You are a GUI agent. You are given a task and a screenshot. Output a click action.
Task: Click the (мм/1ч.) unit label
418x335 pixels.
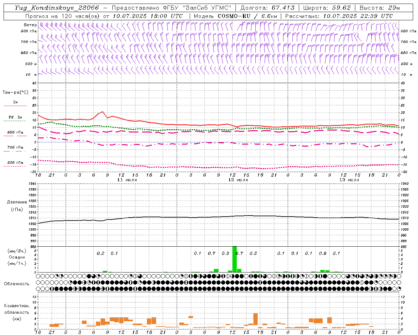tap(17, 263)
